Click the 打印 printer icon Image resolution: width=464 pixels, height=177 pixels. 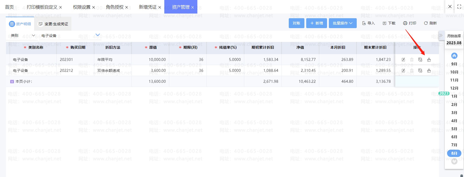405,23
